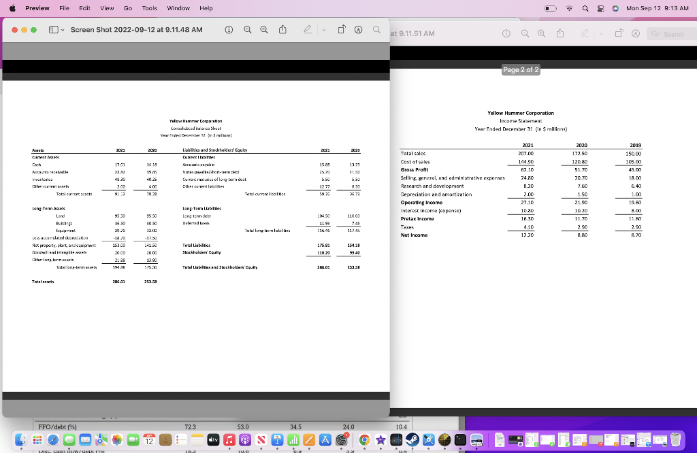
Task: Click Total sales 2021 value 207.00
Action: [x=528, y=154]
